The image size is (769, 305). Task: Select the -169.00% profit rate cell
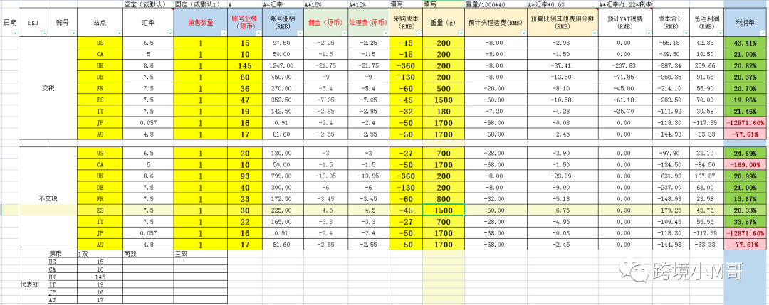[746, 165]
